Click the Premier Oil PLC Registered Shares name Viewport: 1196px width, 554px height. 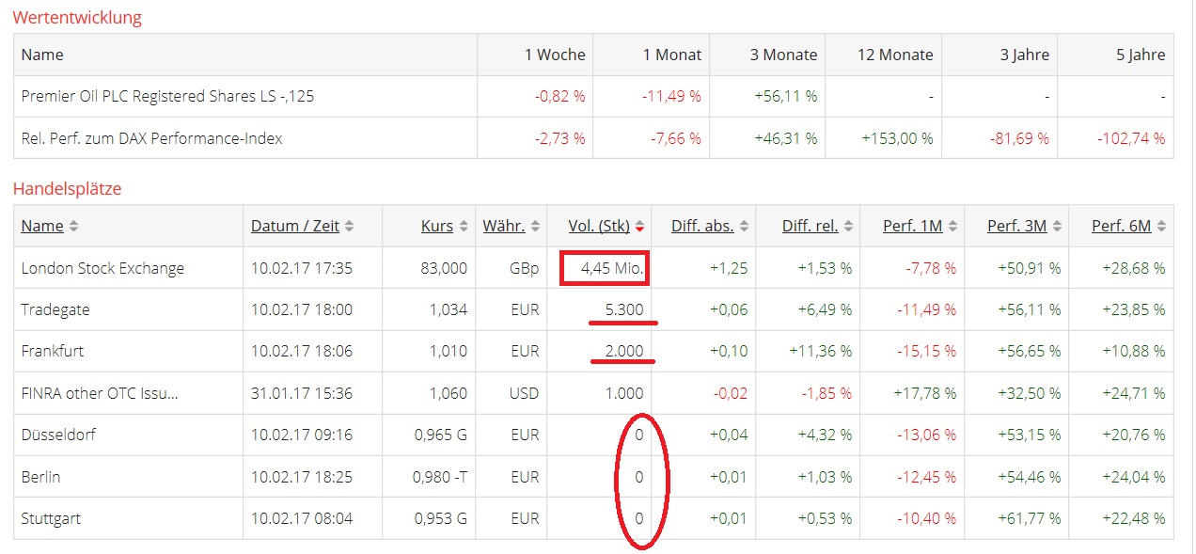pos(167,96)
